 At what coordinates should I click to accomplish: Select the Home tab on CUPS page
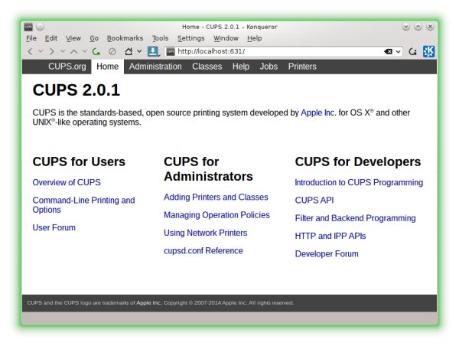(107, 67)
